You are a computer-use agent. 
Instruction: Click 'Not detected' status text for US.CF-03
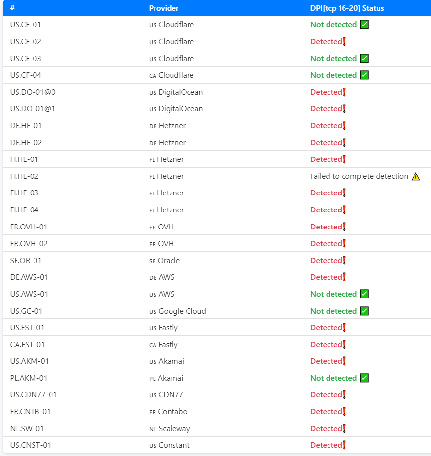coord(334,58)
